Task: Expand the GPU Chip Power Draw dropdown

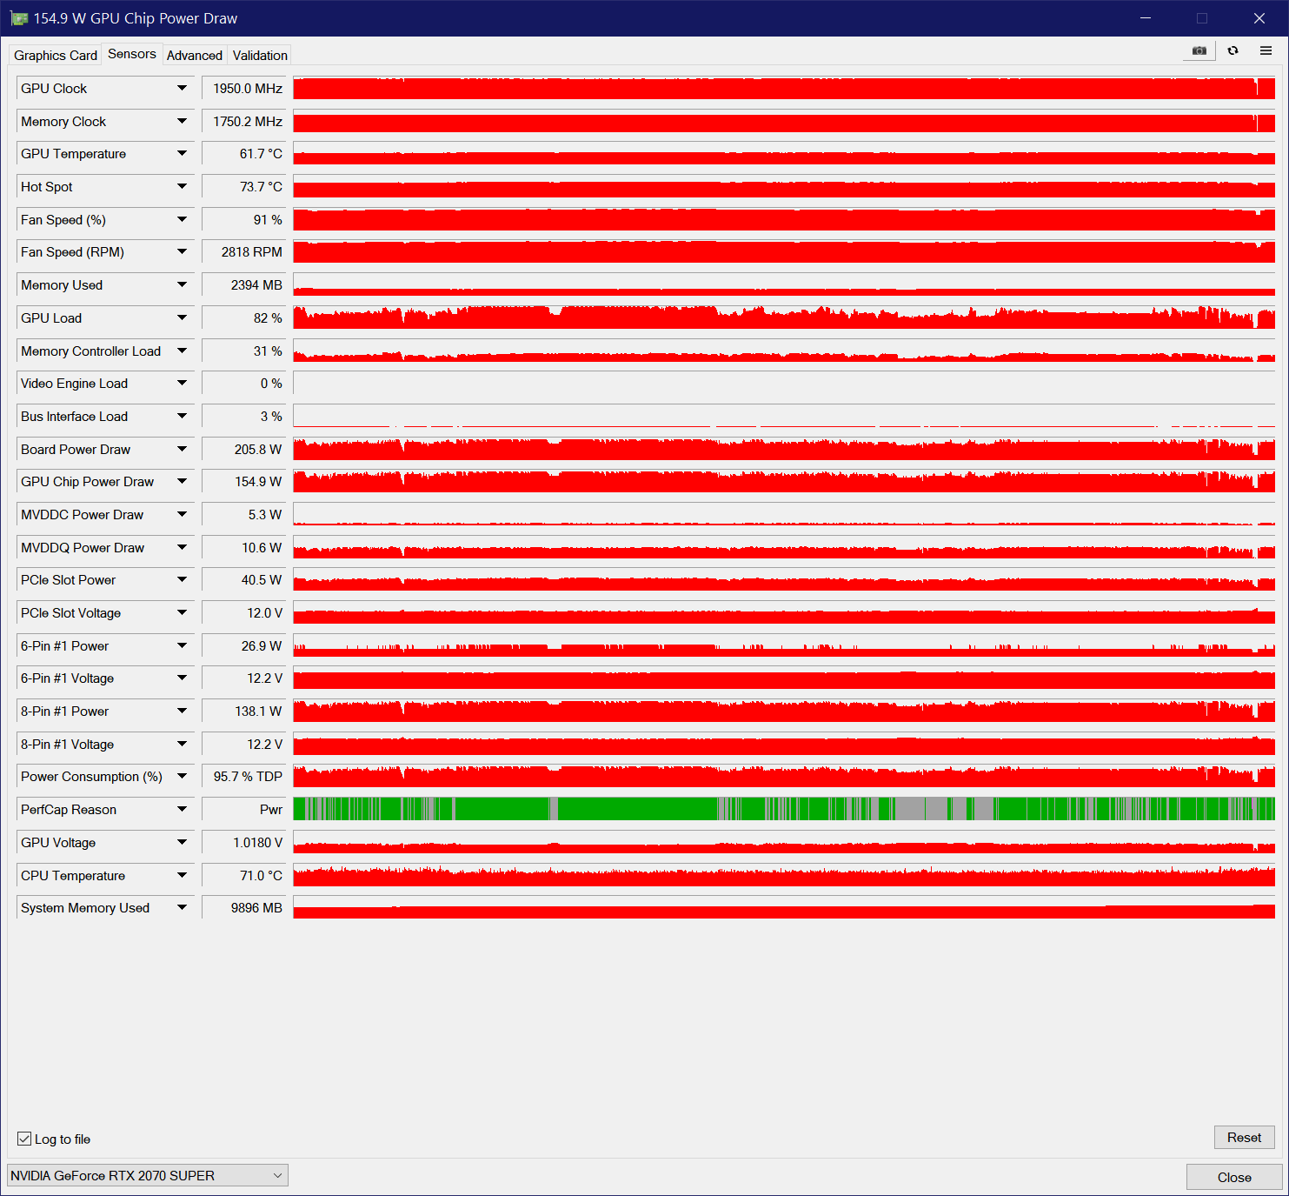Action: [x=182, y=482]
